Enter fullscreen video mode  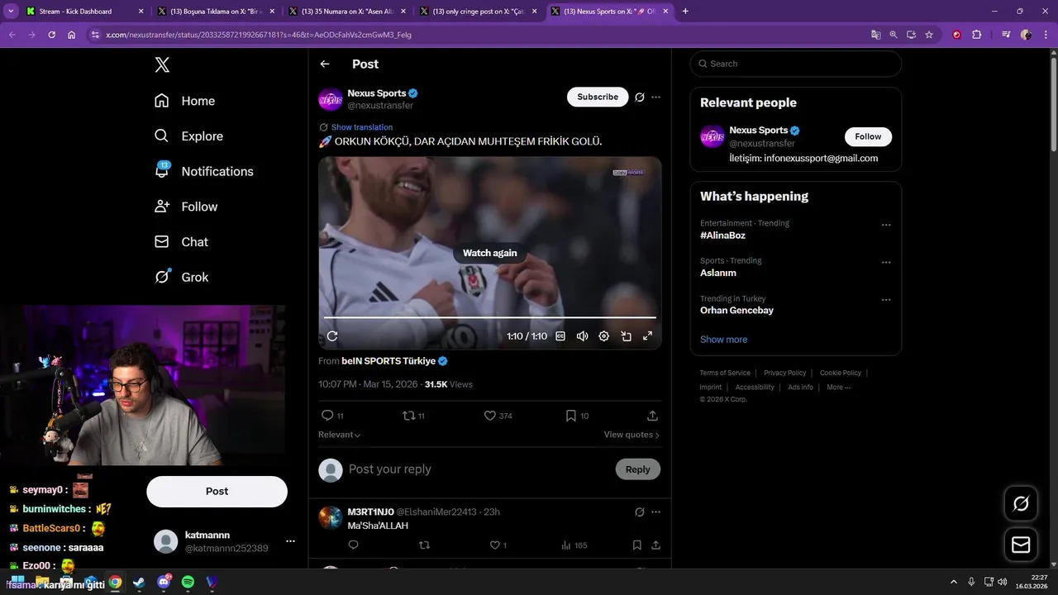tap(647, 336)
